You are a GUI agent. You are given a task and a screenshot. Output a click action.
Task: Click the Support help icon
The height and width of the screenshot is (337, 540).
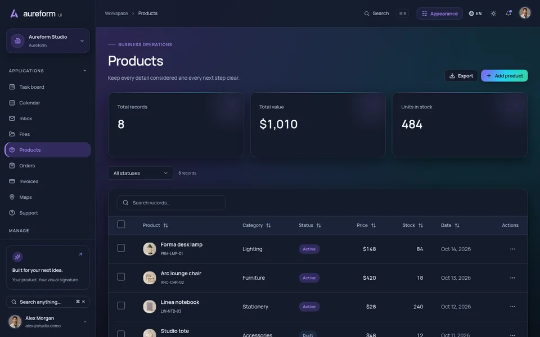click(x=12, y=213)
